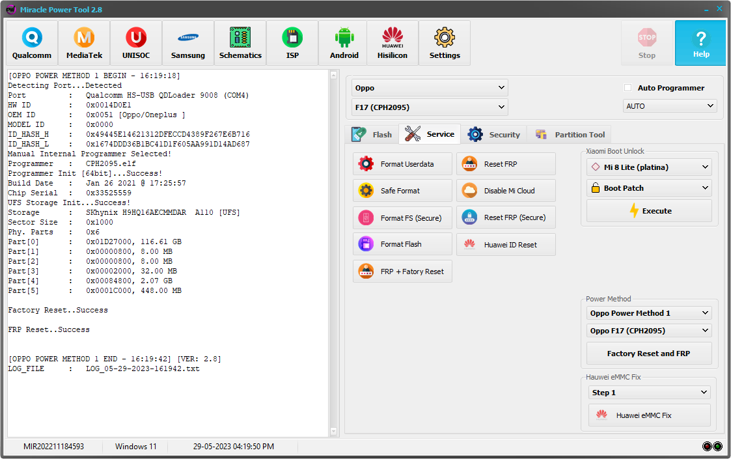Open the Settings gear
731x459 pixels.
[445, 43]
